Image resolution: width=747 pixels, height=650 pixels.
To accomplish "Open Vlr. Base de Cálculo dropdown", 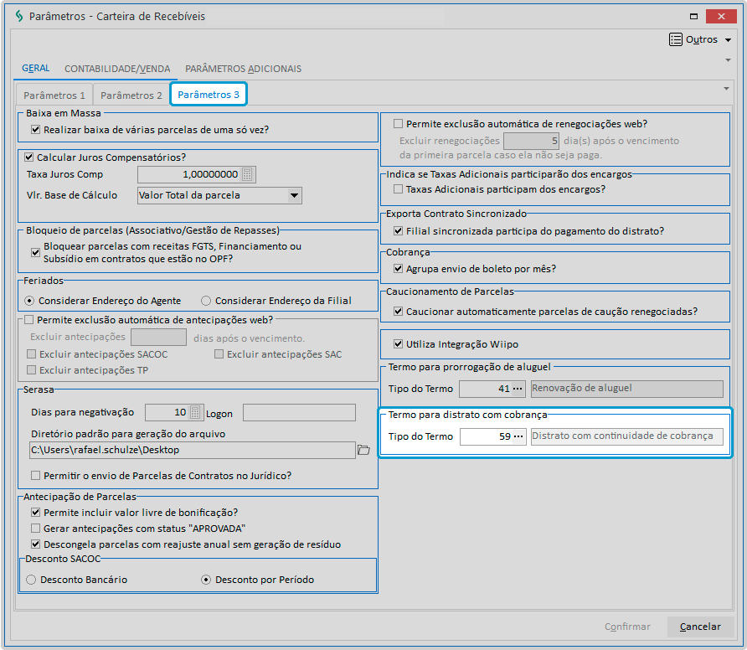I will pyautogui.click(x=295, y=195).
